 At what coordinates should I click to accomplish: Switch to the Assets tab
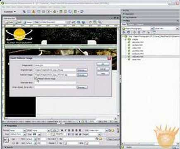click(131, 24)
